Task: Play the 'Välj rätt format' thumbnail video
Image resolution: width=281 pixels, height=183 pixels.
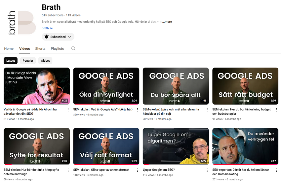Action: click(x=106, y=146)
